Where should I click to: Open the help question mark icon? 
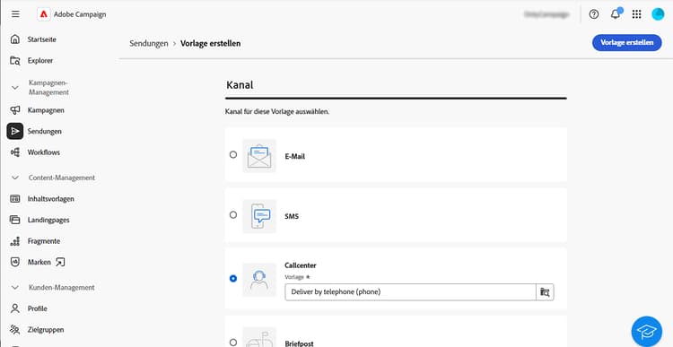pos(594,14)
